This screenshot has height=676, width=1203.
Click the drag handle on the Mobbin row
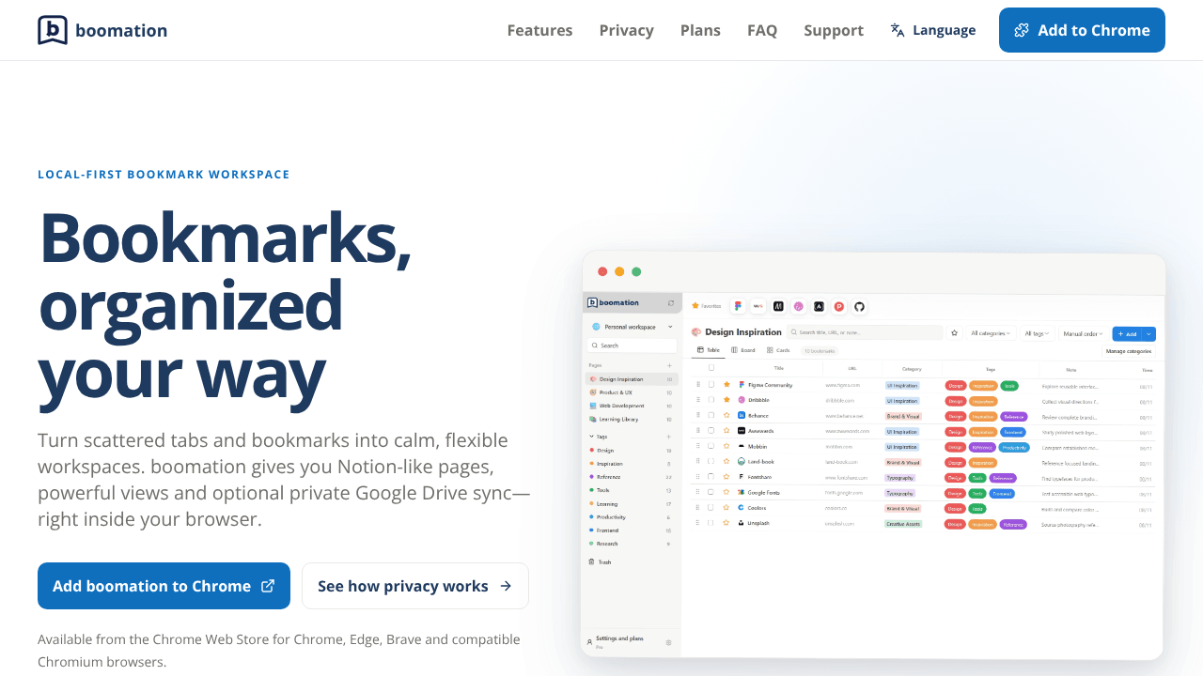[698, 447]
